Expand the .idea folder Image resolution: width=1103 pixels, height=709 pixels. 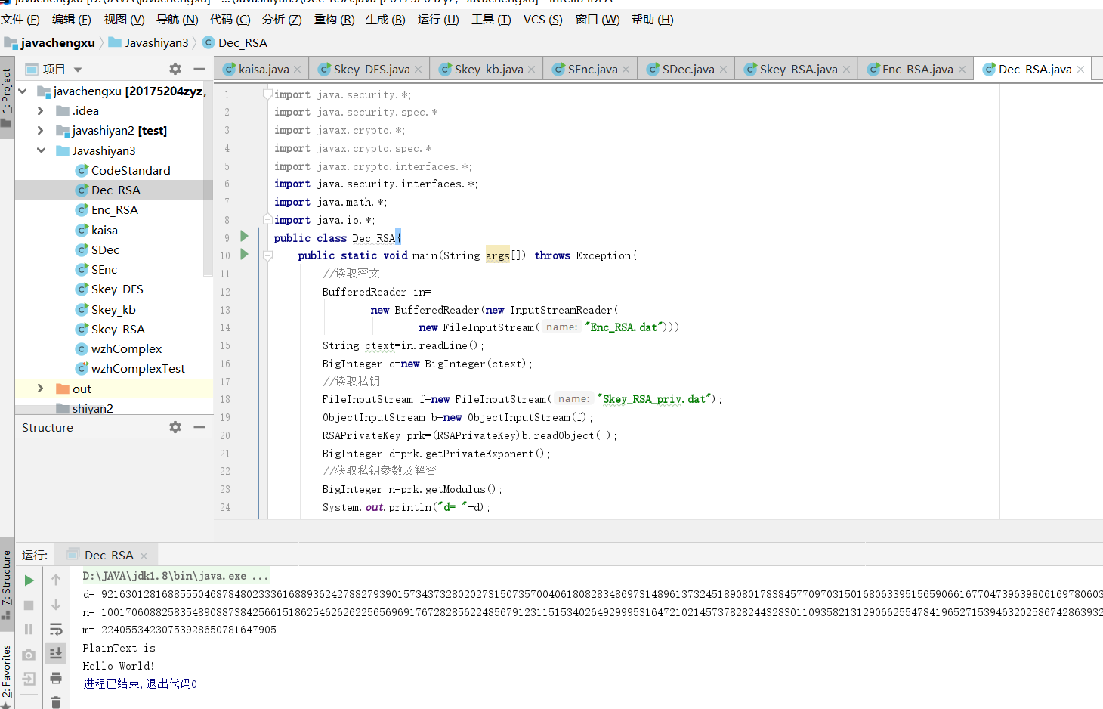pyautogui.click(x=41, y=110)
